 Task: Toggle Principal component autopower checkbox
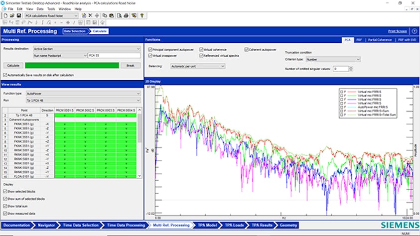[x=150, y=50]
